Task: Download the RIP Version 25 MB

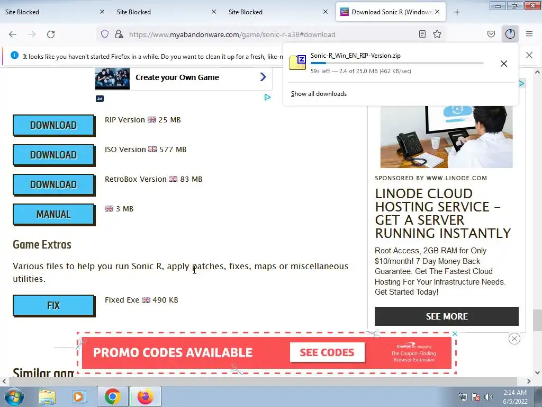Action: (53, 125)
